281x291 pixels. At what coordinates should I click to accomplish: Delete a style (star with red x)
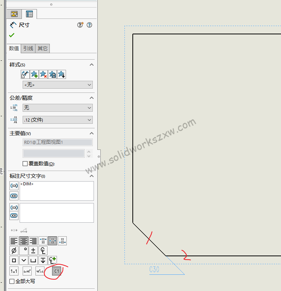(43, 74)
